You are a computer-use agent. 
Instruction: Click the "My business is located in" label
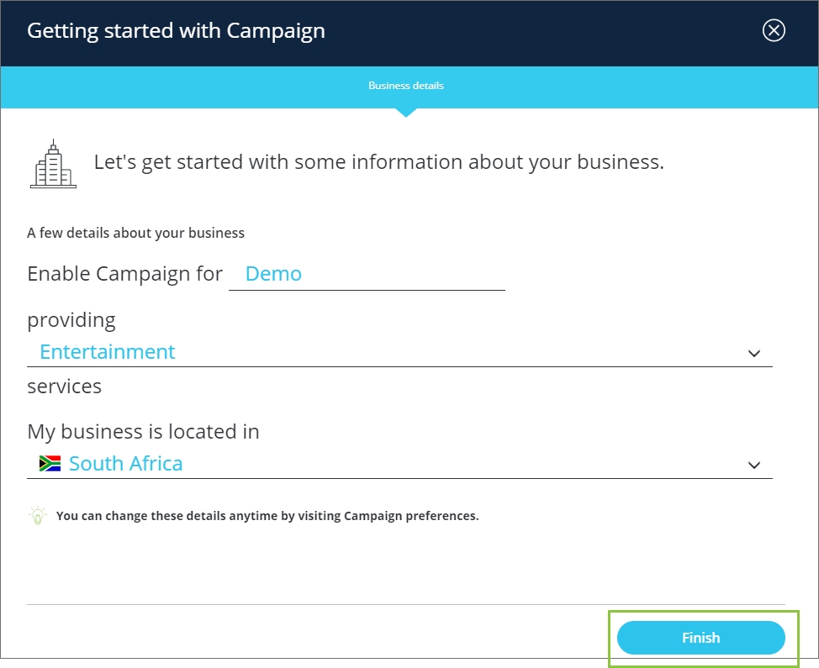pos(143,432)
